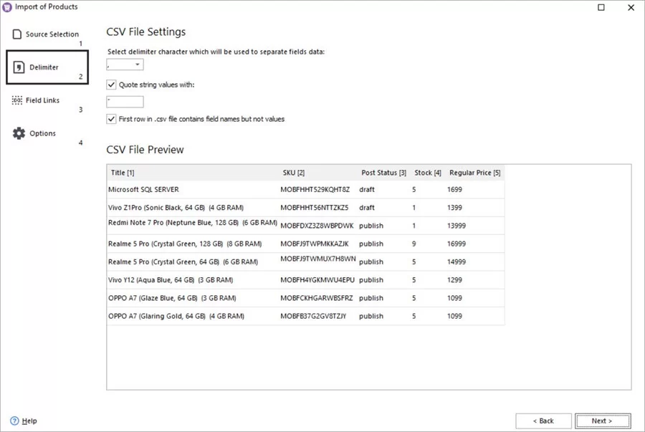
Task: Select the comma value in the delimiter combo
Action: 118,64
